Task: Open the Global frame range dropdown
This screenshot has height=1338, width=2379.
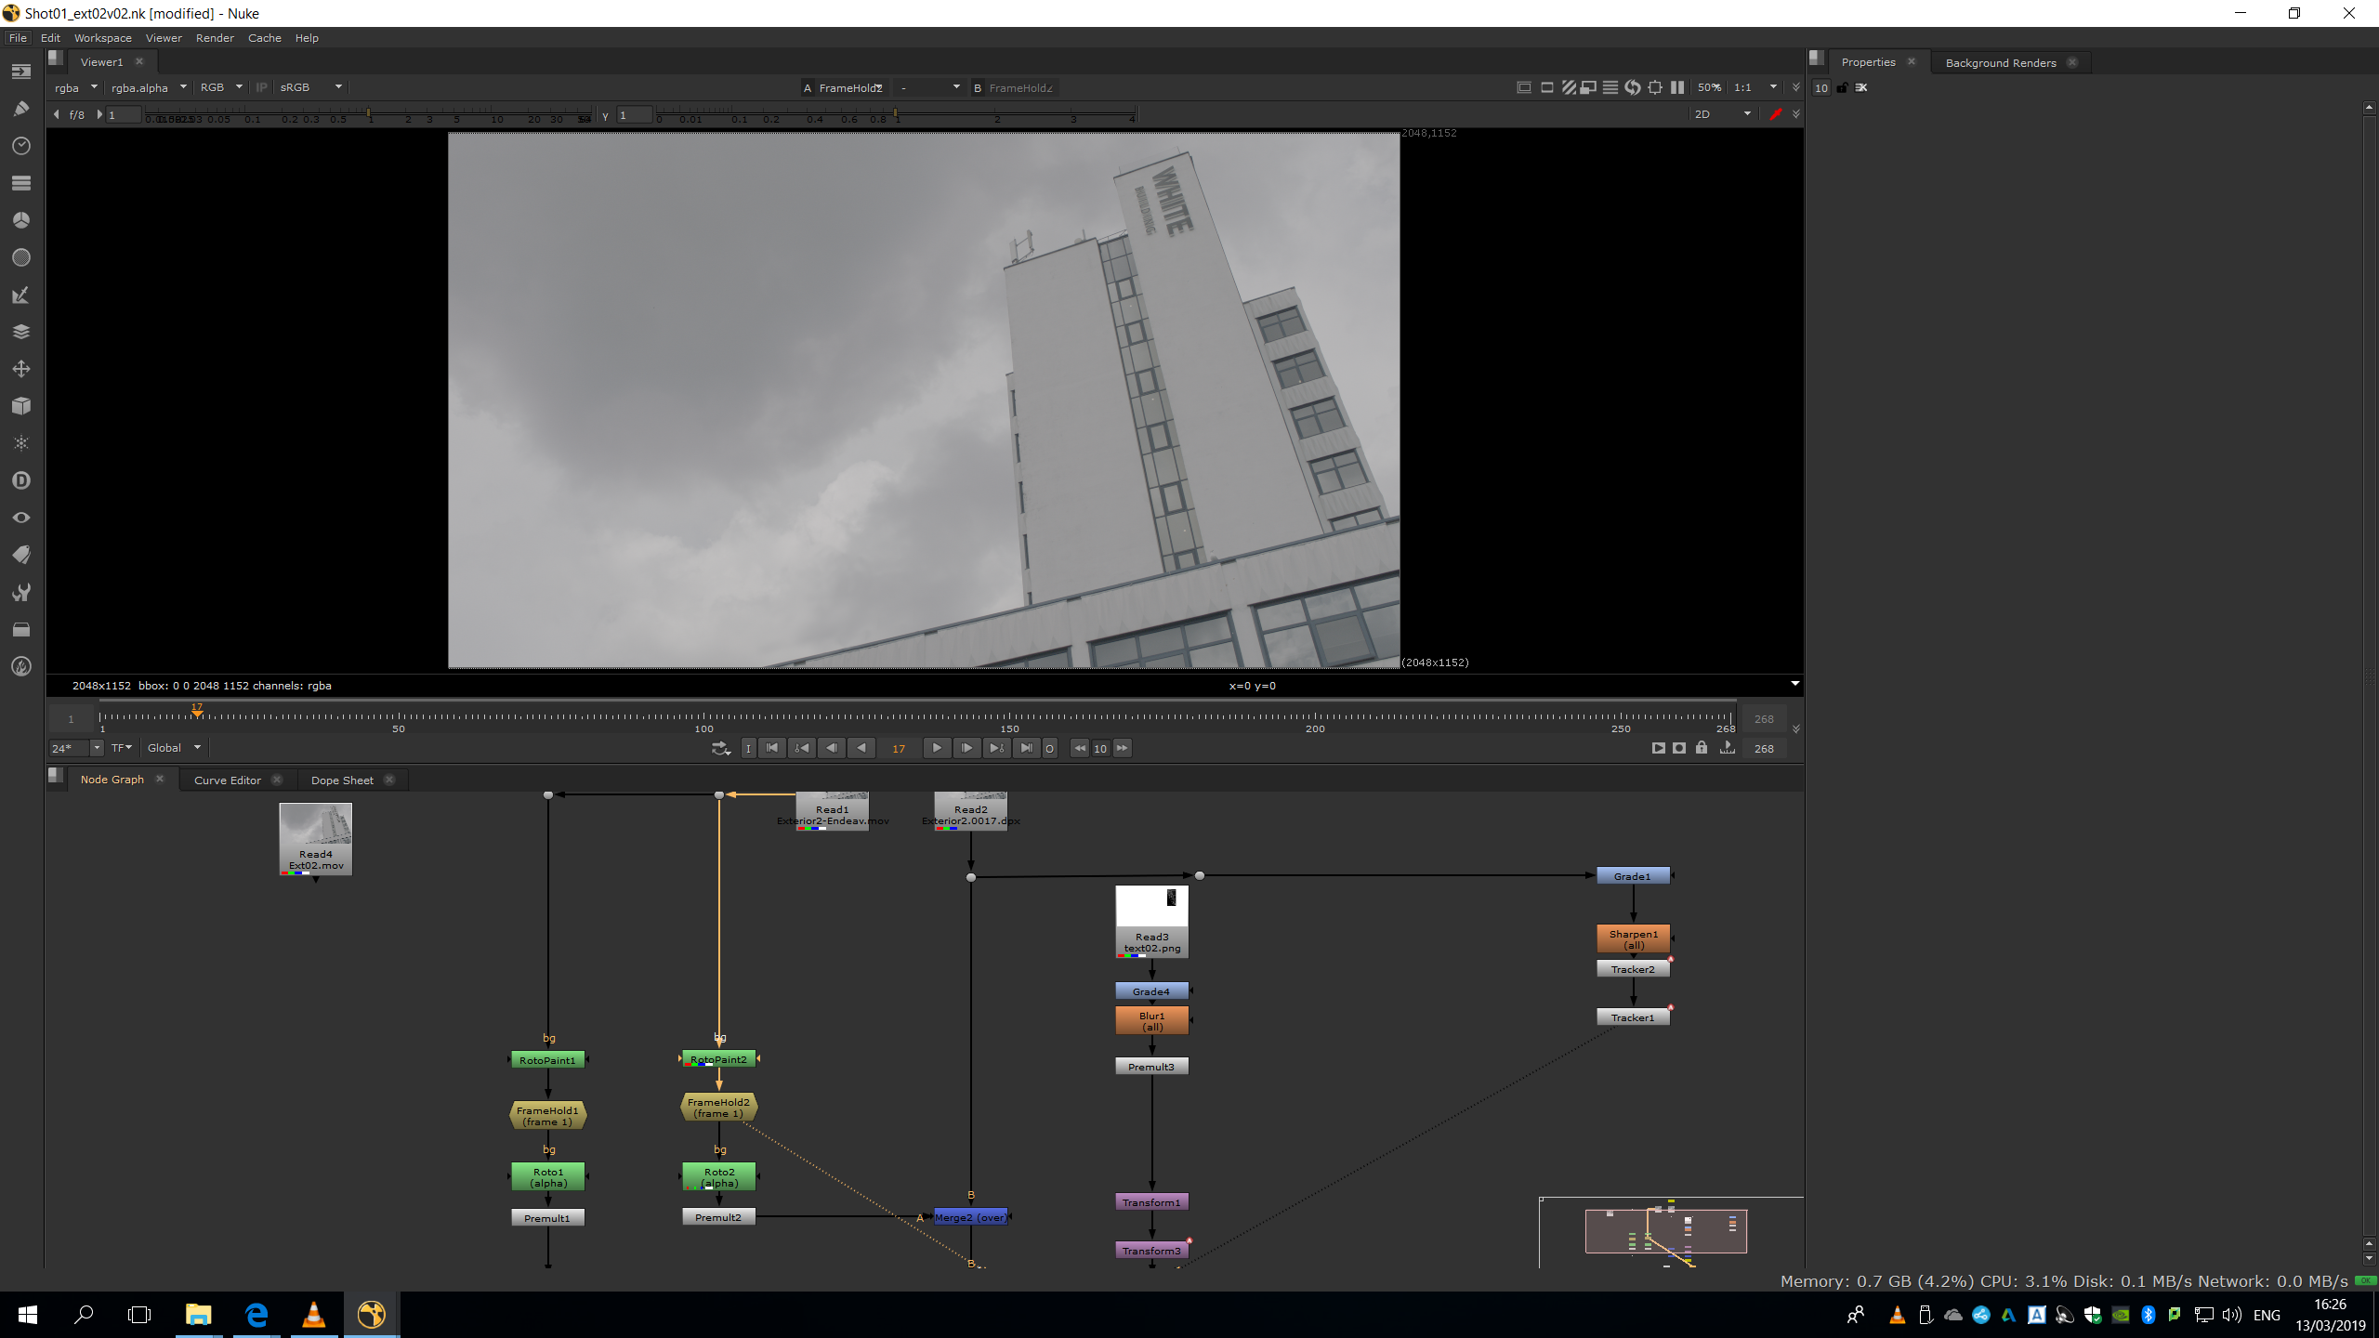Action: point(174,748)
